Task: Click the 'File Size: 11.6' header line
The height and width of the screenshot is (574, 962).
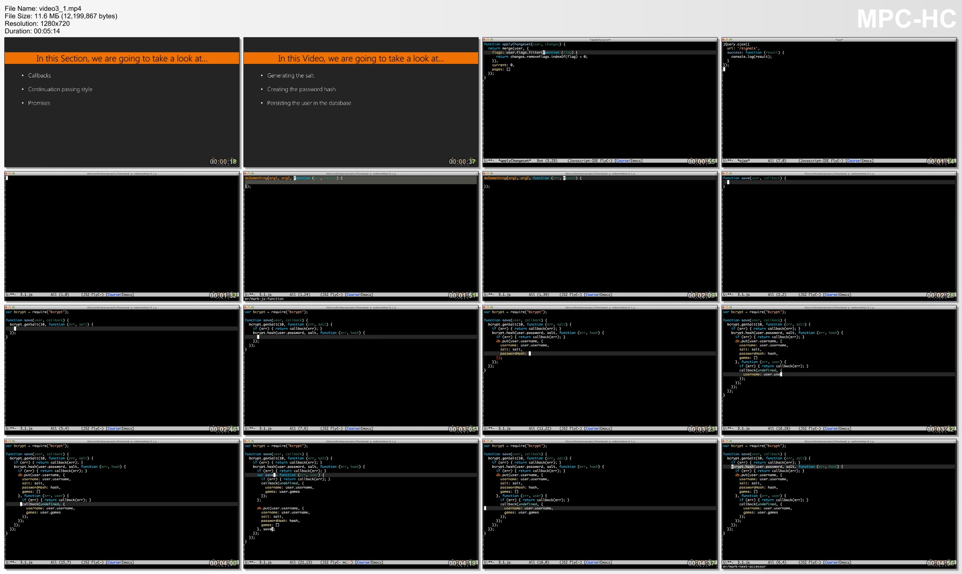Action: pos(61,16)
